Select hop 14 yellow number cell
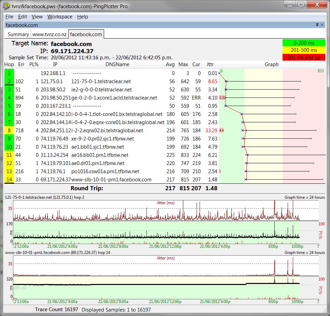The height and width of the screenshot is (316, 330). click(9, 180)
